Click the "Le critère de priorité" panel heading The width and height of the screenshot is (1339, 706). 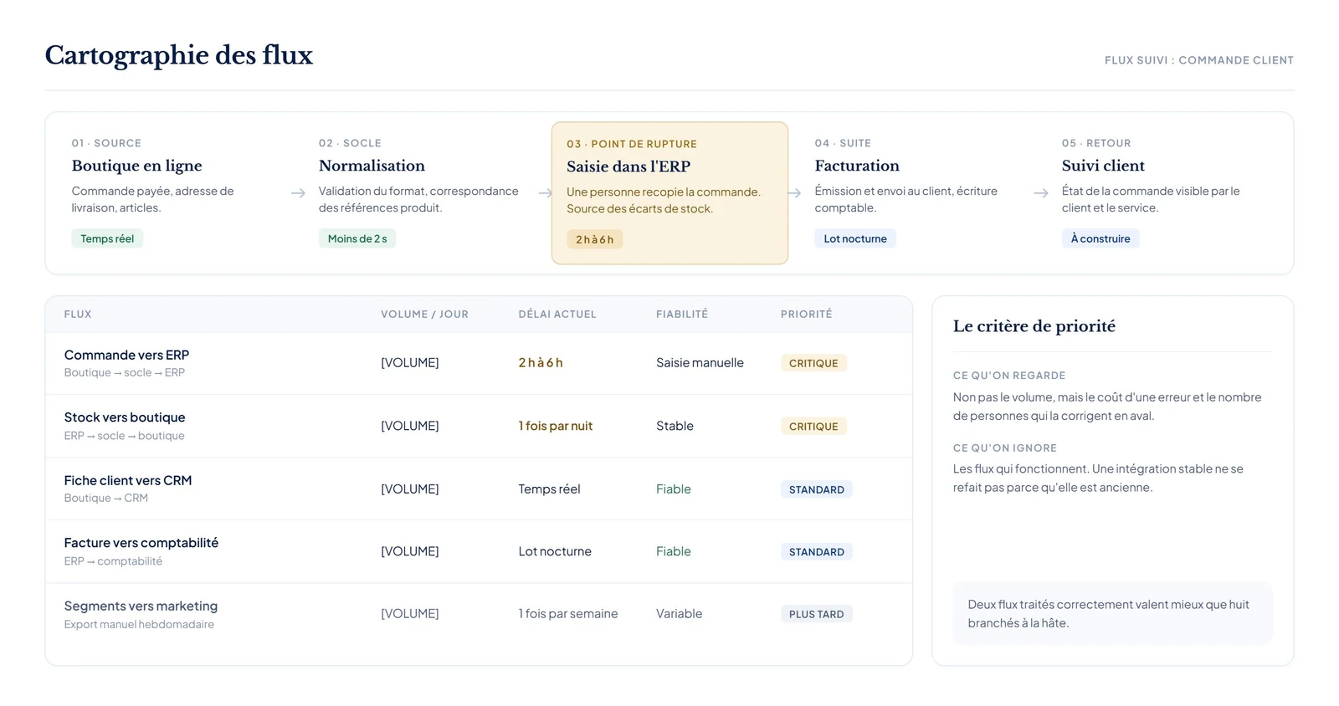tap(1034, 326)
